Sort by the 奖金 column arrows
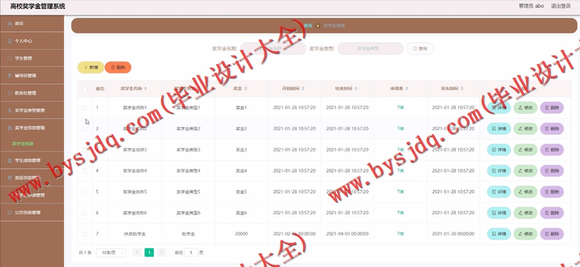Image resolution: width=580 pixels, height=267 pixels. [246, 88]
